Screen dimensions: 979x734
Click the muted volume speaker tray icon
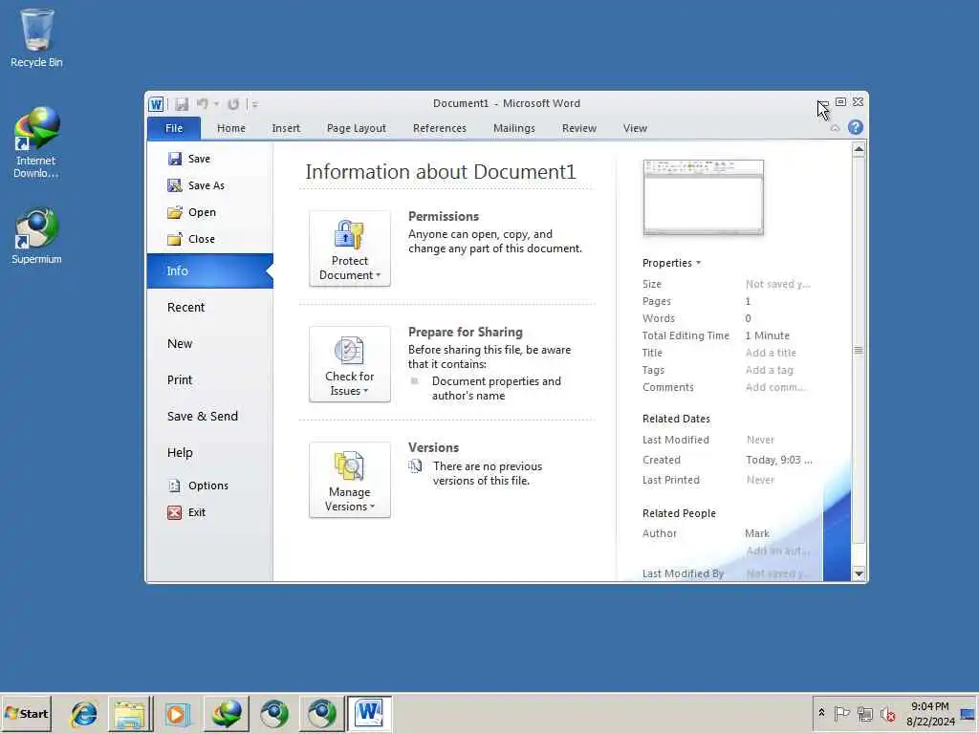pos(887,713)
